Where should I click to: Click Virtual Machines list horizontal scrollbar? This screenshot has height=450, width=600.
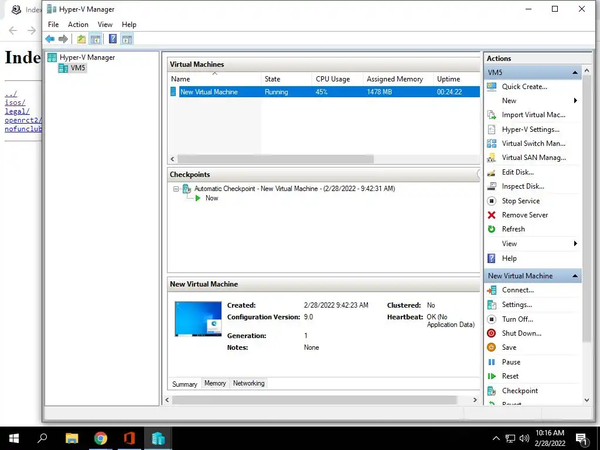275,159
